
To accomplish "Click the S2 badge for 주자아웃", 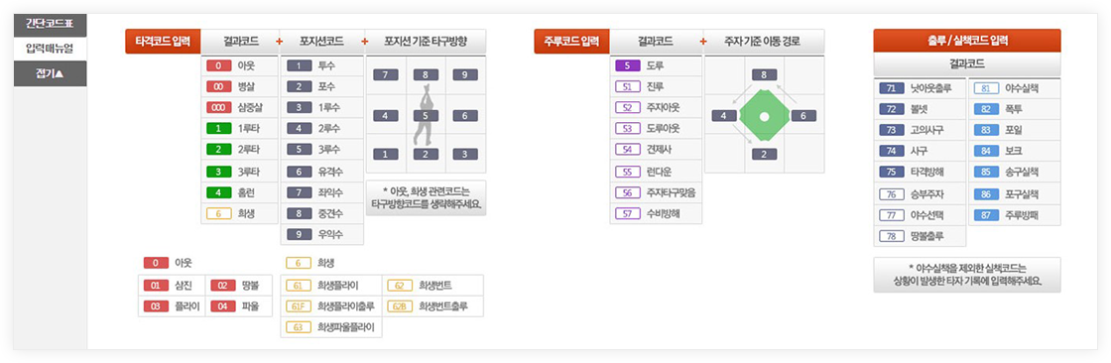I will click(628, 108).
